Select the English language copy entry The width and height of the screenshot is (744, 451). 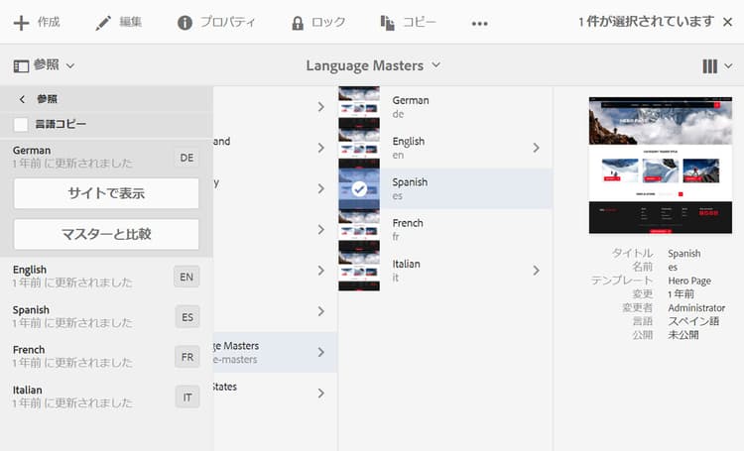(x=106, y=277)
